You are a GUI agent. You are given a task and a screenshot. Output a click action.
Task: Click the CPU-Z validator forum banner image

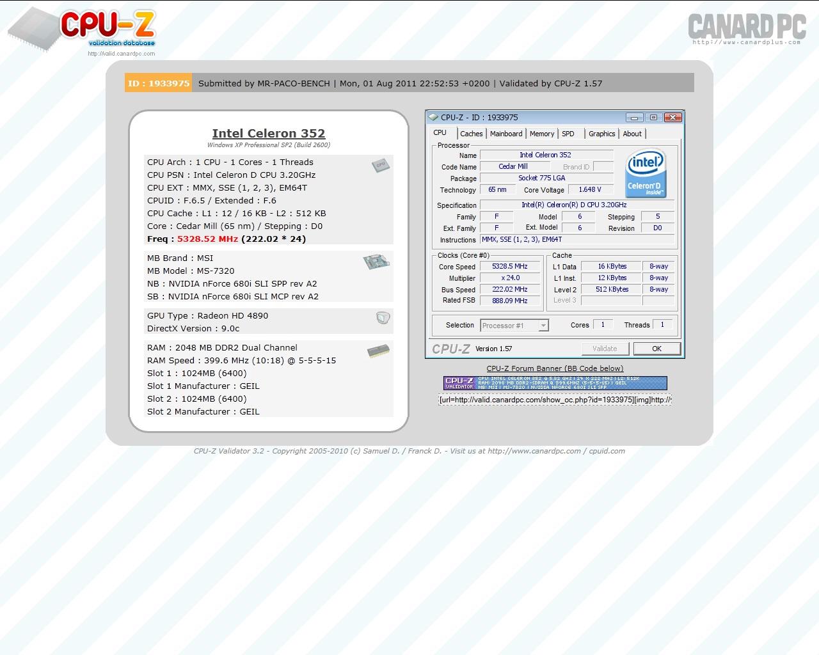(555, 383)
